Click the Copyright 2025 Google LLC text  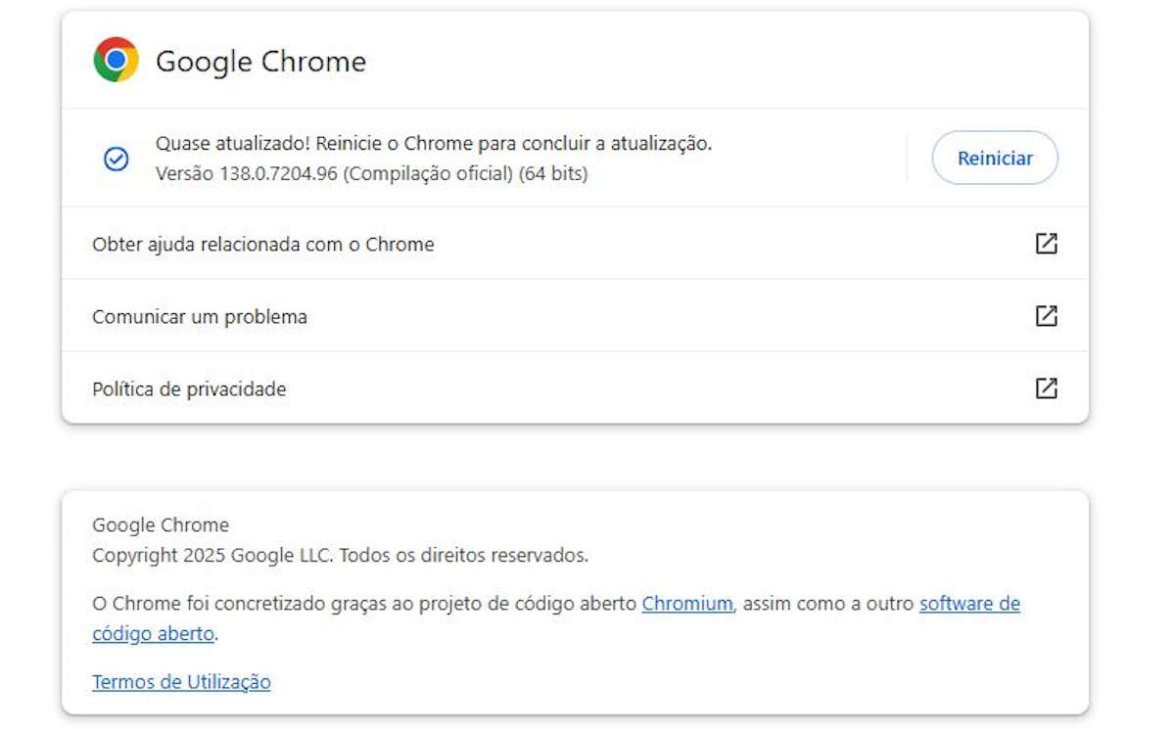[212, 556]
